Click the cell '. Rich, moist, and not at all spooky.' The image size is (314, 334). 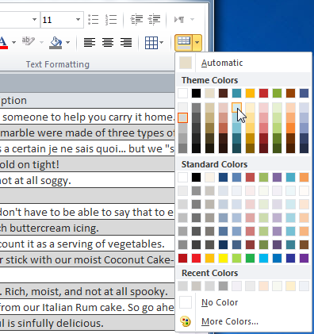(x=87, y=291)
